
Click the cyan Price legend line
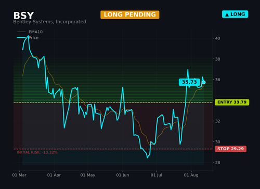coord(21,38)
